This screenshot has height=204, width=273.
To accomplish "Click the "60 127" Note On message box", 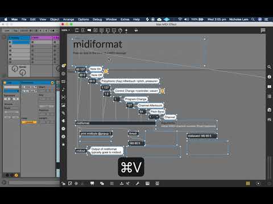I will (81, 69).
